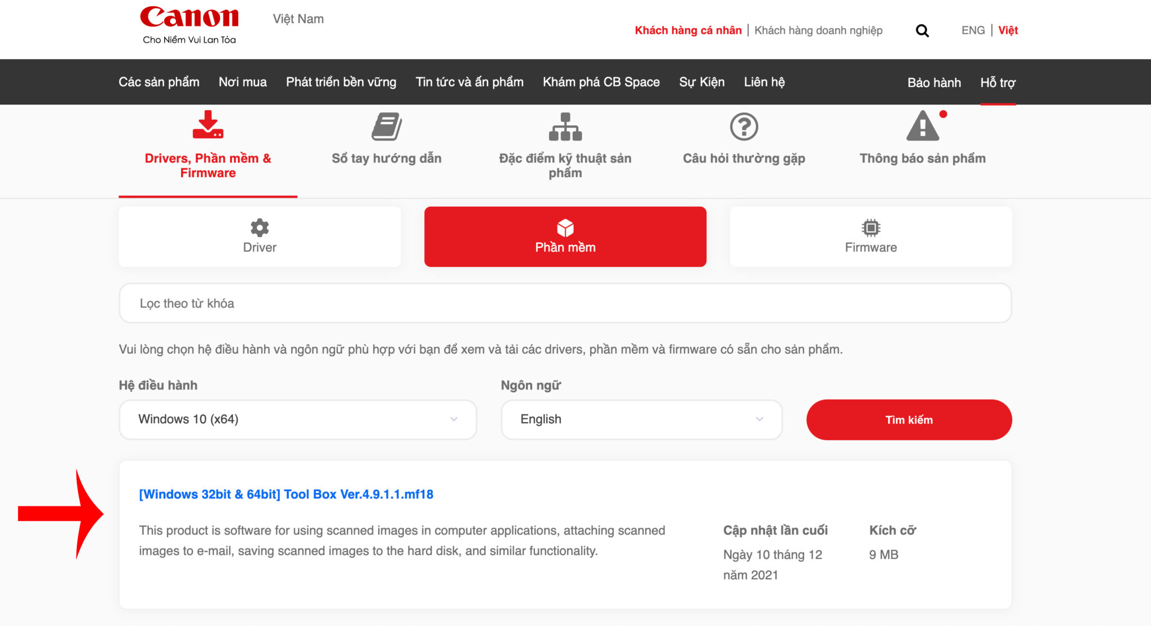Click the Ngày 10 tháng 12 năm 2021 date
Viewport: 1151px width, 626px height.
(x=773, y=565)
